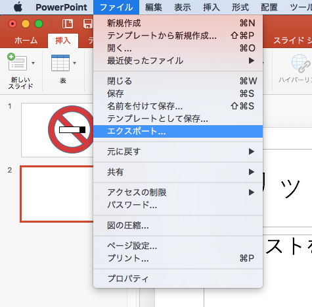Choose プロパティ menu item

point(178,279)
